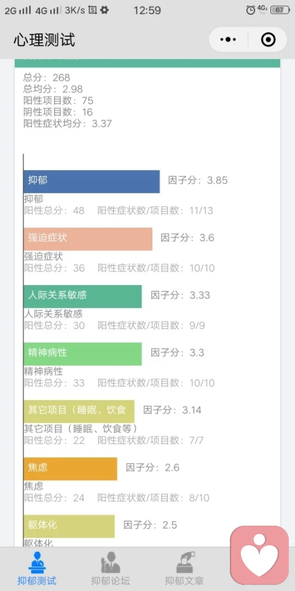This screenshot has width=295, height=591.
Task: Tap the settings gear in status bar
Action: [x=104, y=10]
